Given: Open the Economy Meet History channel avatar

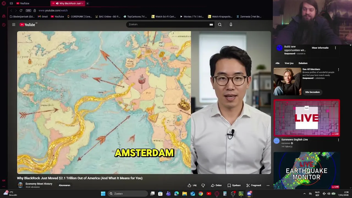Looking at the screenshot, I should point(20,185).
